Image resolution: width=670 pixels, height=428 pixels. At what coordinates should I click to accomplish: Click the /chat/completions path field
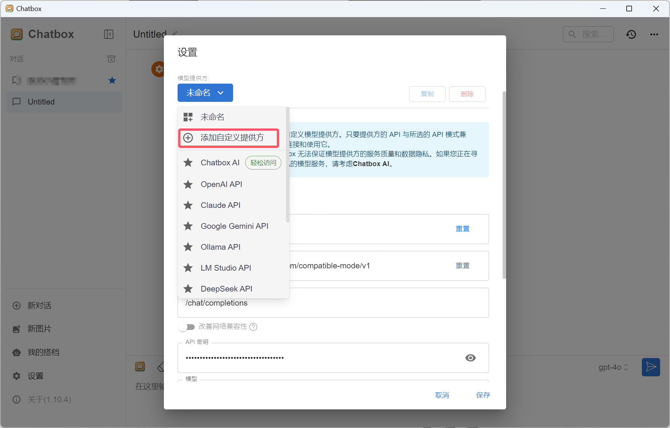[x=333, y=303]
